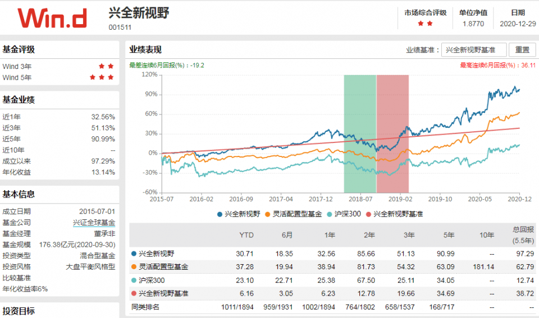Click 同类排名 YTD rank 1011/1894
This screenshot has width=539, height=318.
pyautogui.click(x=237, y=307)
